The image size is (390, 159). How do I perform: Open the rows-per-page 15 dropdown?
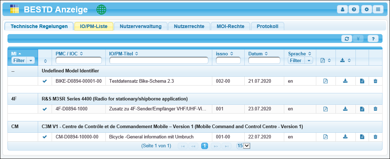pyautogui.click(x=243, y=146)
